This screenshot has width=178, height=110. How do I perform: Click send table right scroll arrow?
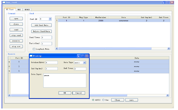click(169, 49)
